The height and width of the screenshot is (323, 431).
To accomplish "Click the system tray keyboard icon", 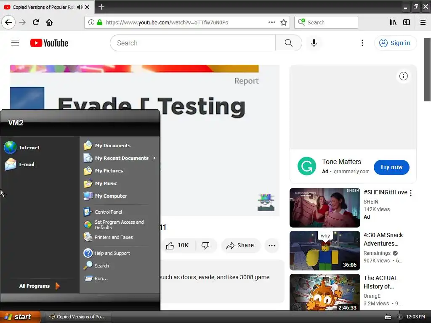I will tap(388, 317).
